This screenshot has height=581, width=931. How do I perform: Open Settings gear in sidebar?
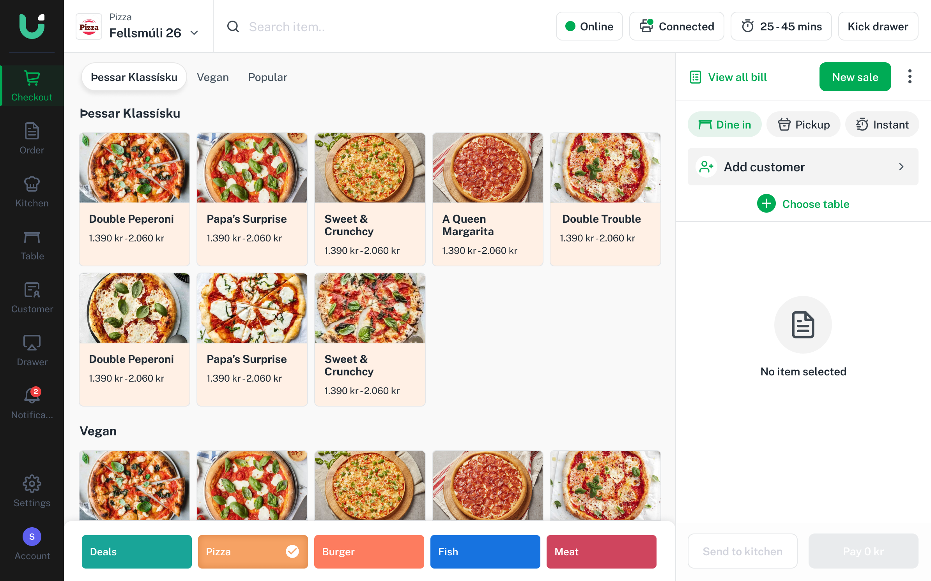pos(32,491)
